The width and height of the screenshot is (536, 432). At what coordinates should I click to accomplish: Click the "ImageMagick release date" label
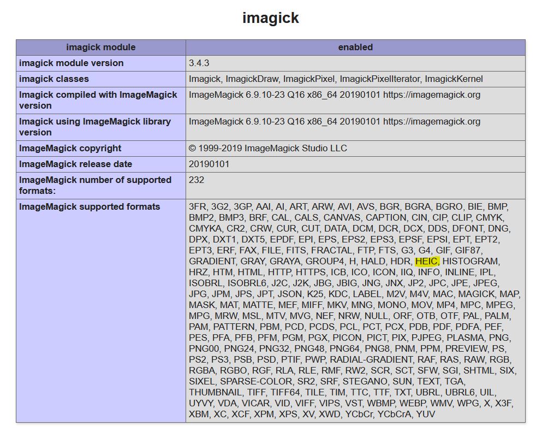75,164
